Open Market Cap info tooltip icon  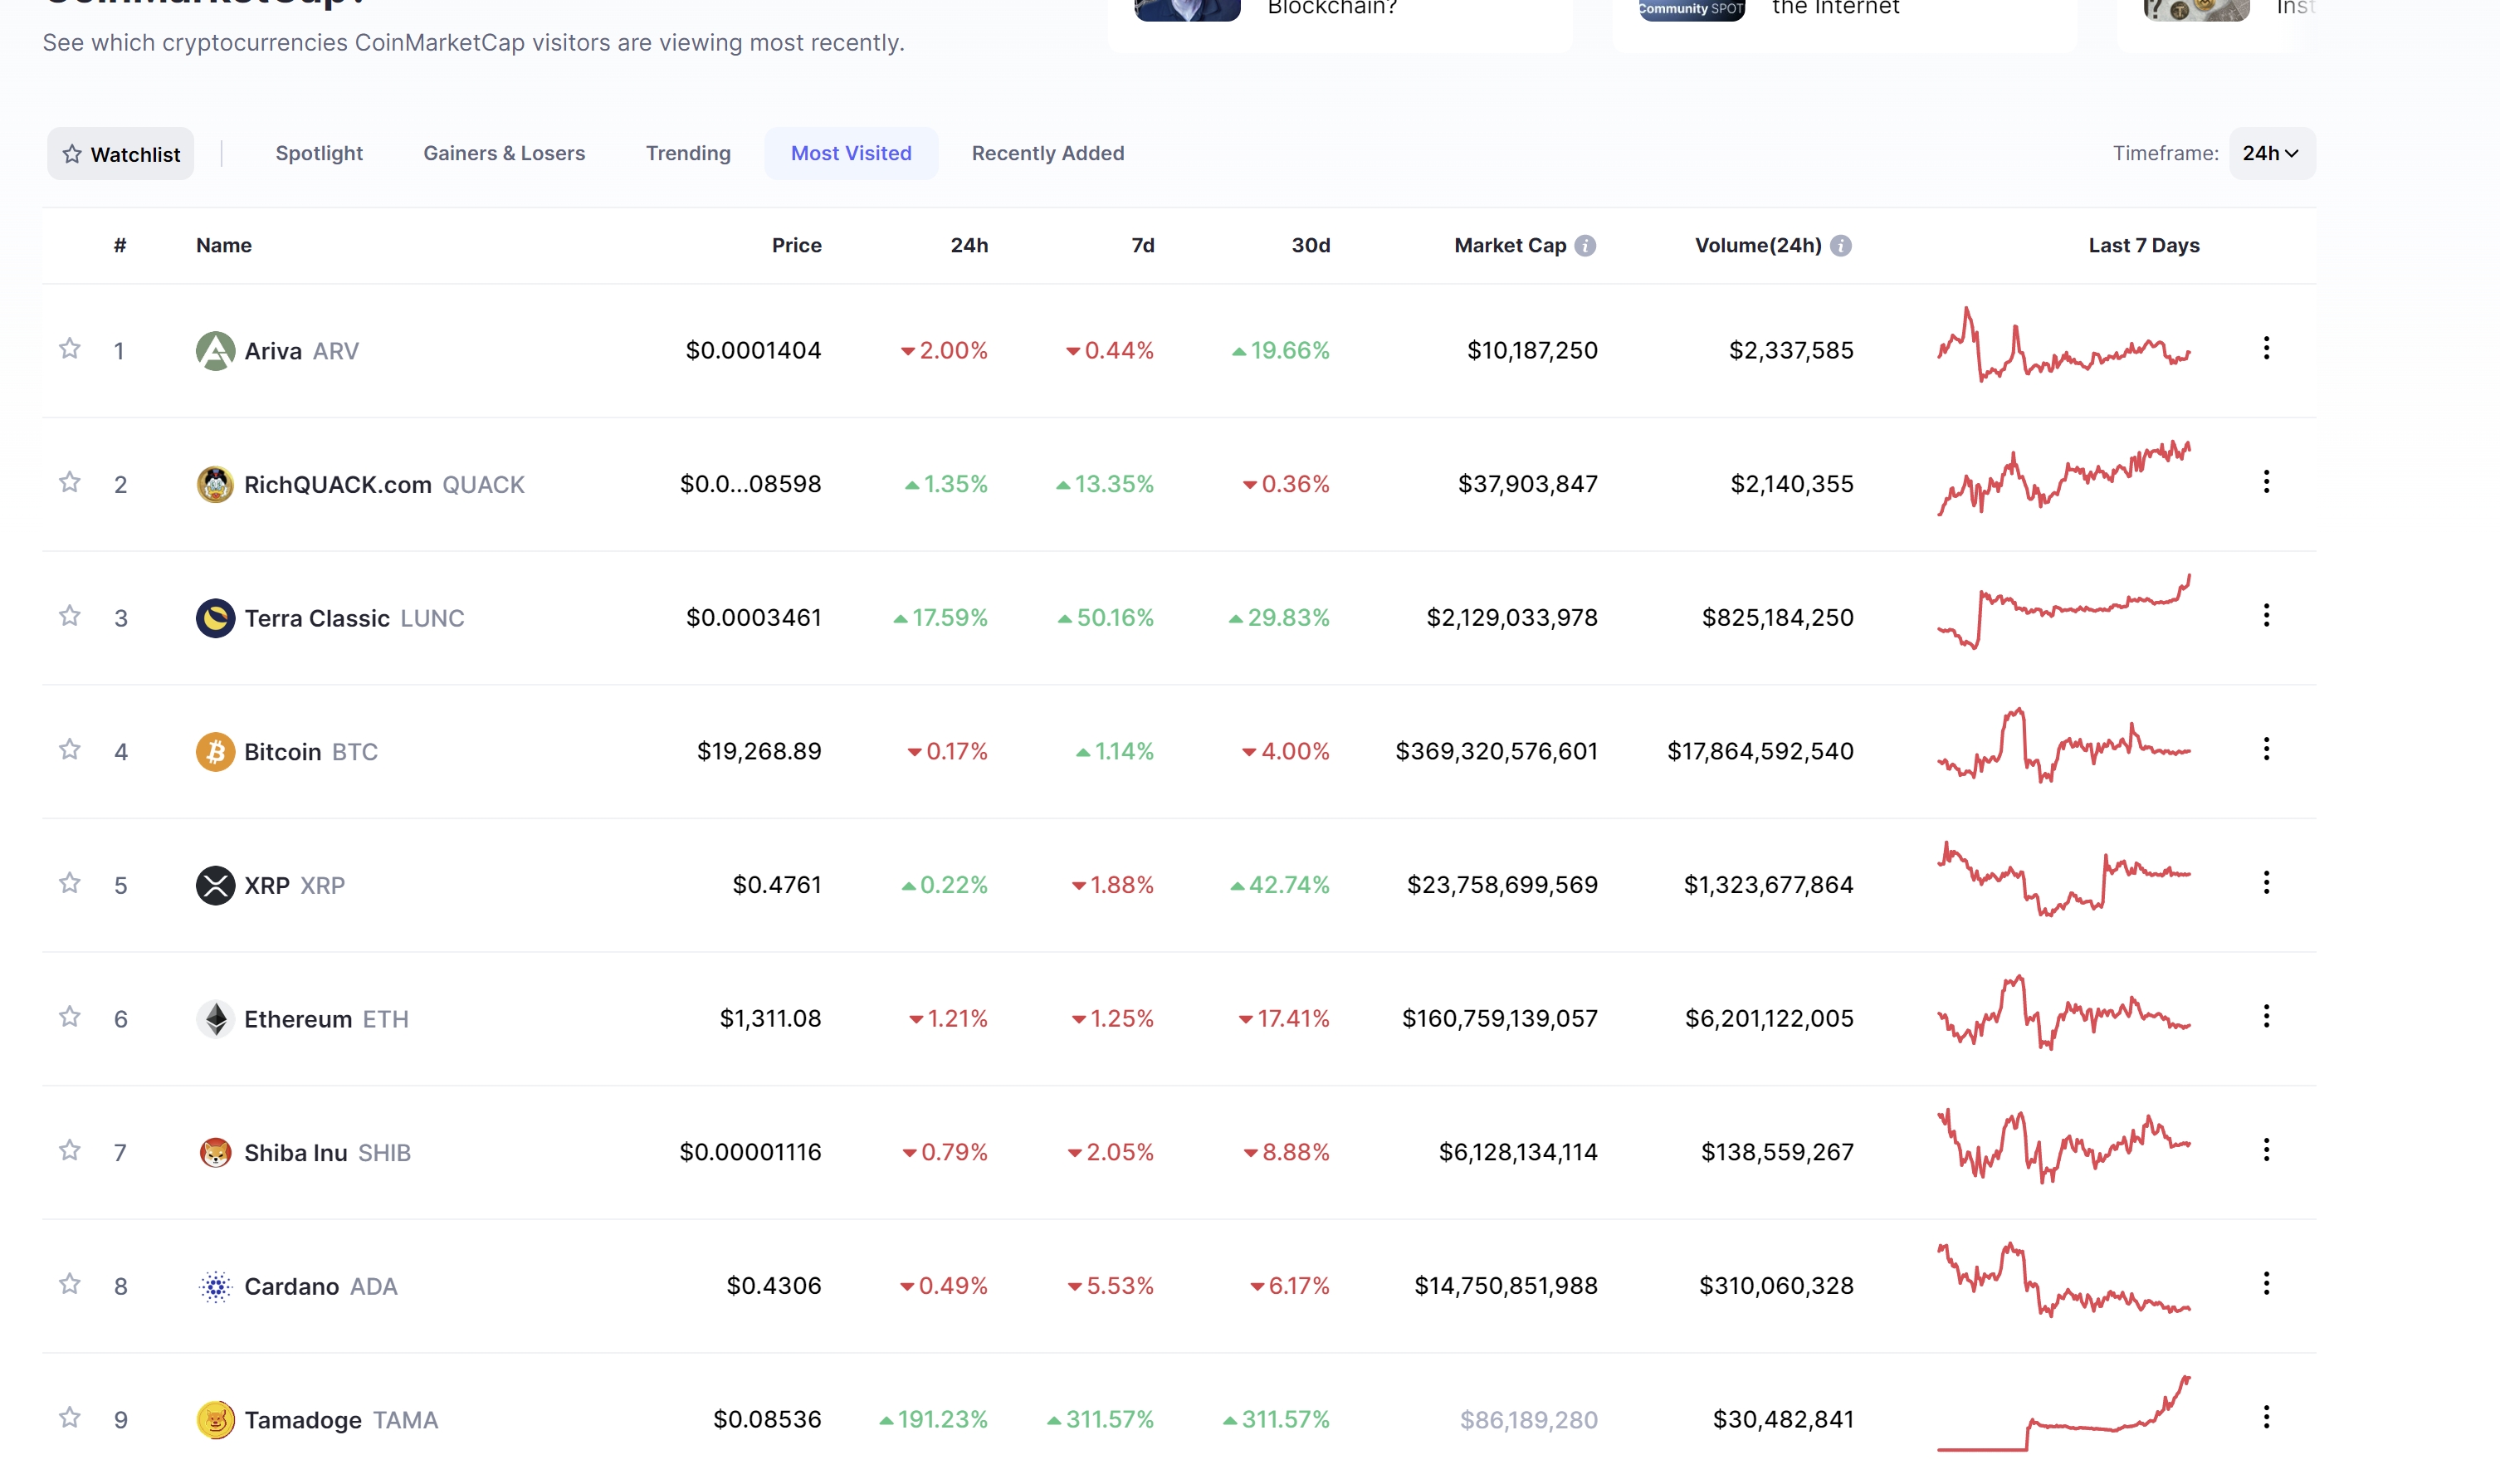pos(1585,246)
